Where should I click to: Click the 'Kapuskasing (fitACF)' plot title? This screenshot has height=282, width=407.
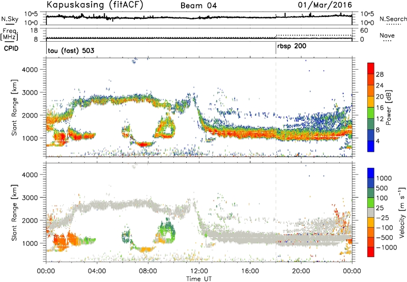95,5
